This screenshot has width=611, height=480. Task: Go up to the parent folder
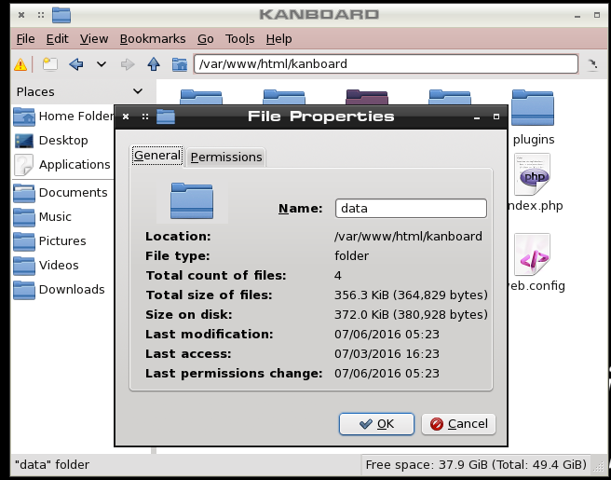(154, 64)
